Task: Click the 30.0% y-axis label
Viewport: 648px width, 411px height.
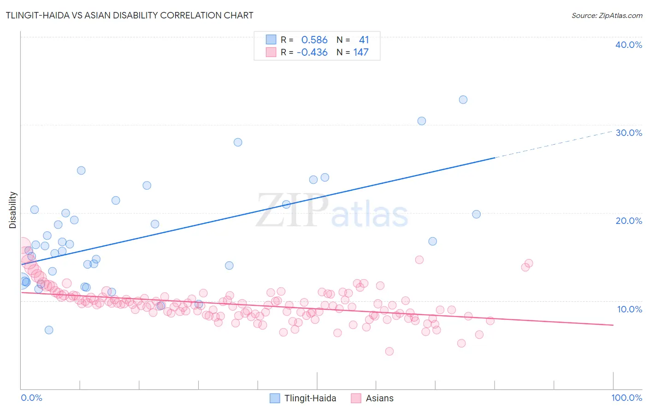Action: tap(629, 133)
